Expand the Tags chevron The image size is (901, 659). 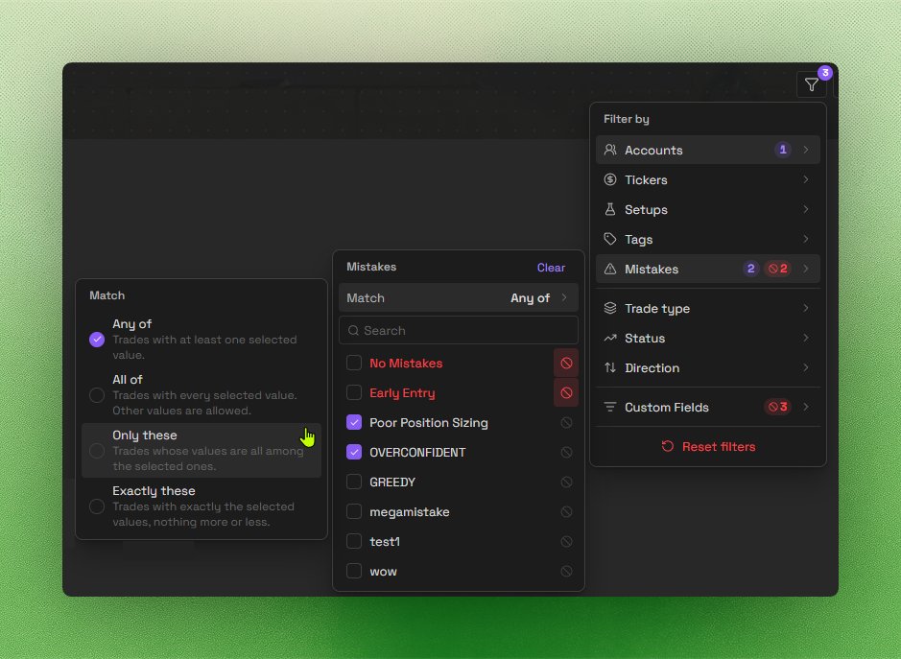806,239
